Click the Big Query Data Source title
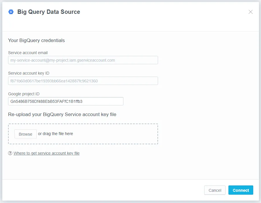The height and width of the screenshot is (203, 261). pos(48,12)
